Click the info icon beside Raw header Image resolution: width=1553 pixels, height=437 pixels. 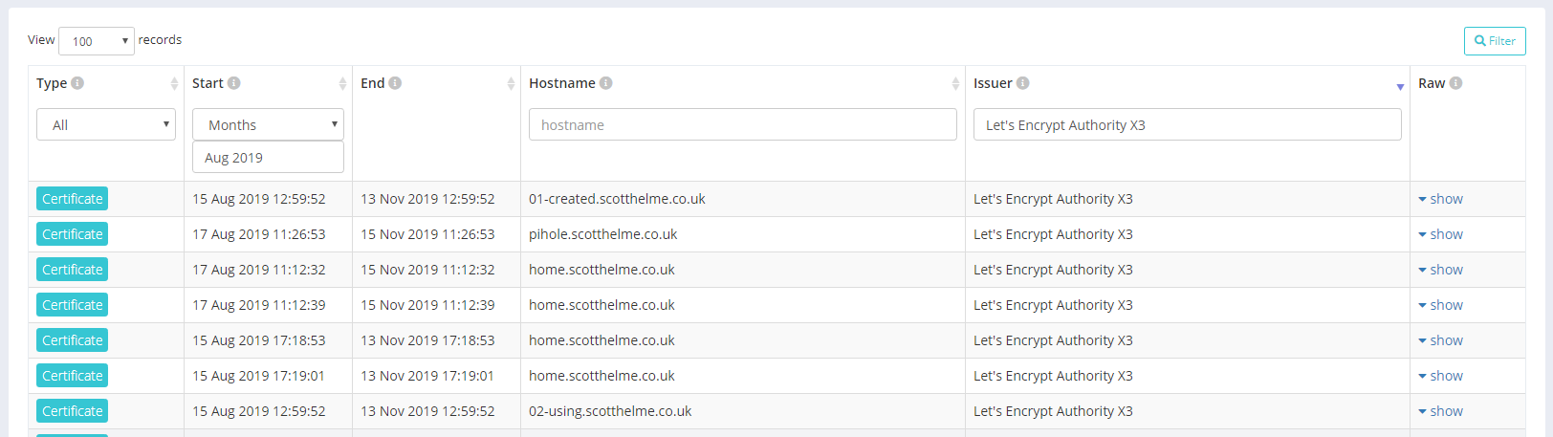tap(1455, 83)
